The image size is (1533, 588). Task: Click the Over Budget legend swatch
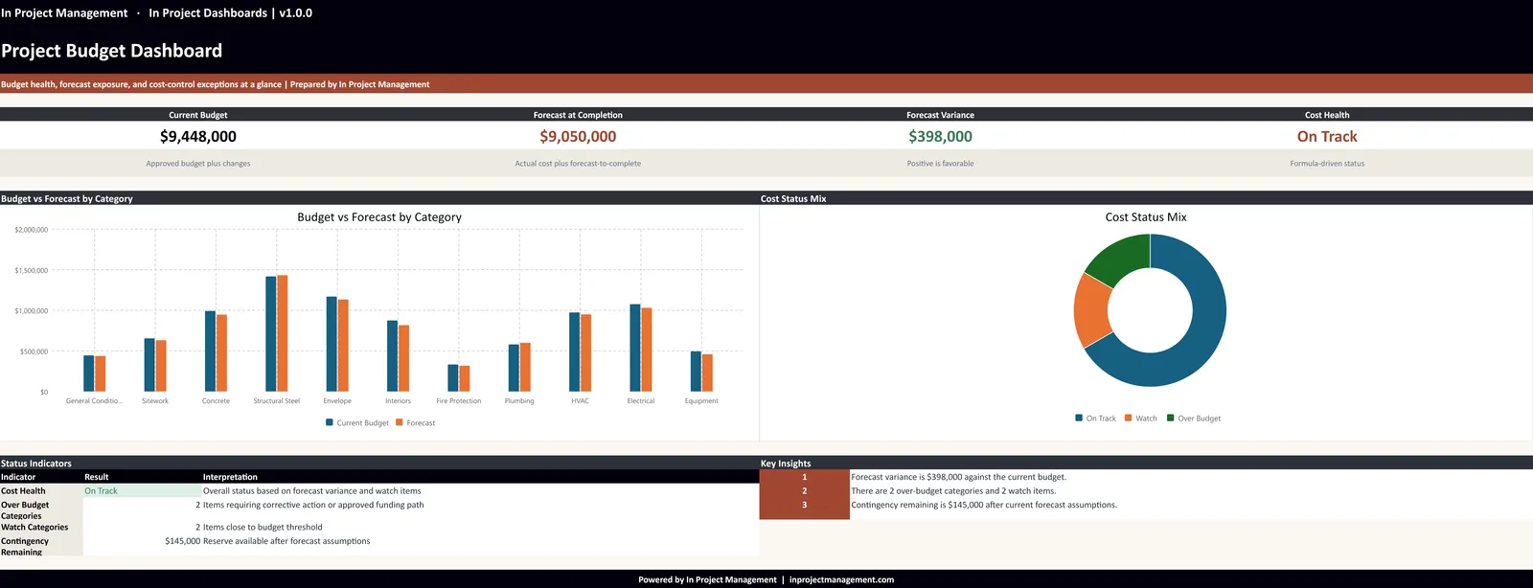[x=1171, y=418]
